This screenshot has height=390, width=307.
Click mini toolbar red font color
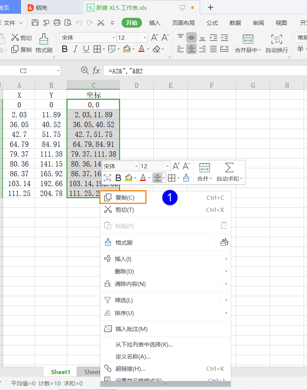click(143, 177)
